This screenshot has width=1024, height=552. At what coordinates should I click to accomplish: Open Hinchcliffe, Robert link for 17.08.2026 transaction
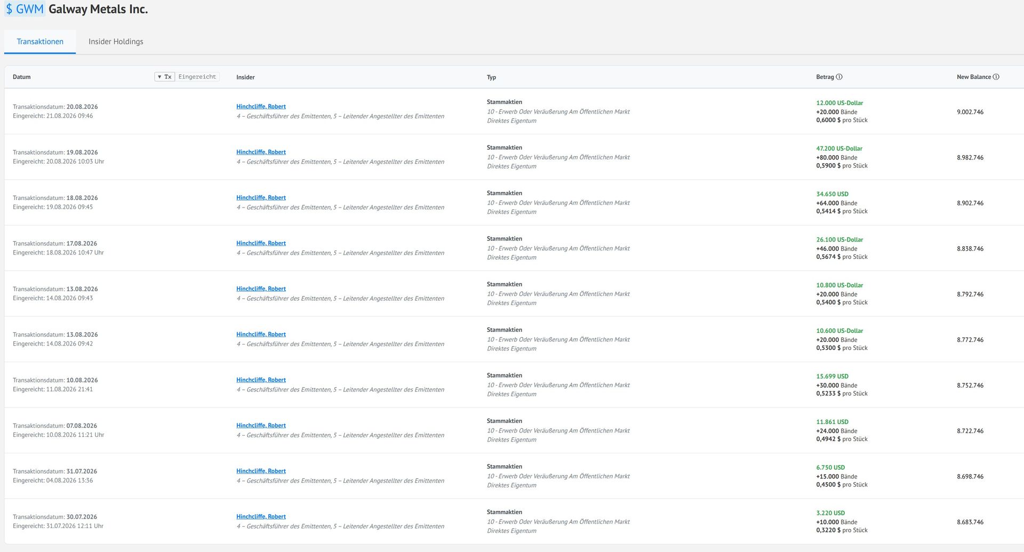click(x=261, y=243)
